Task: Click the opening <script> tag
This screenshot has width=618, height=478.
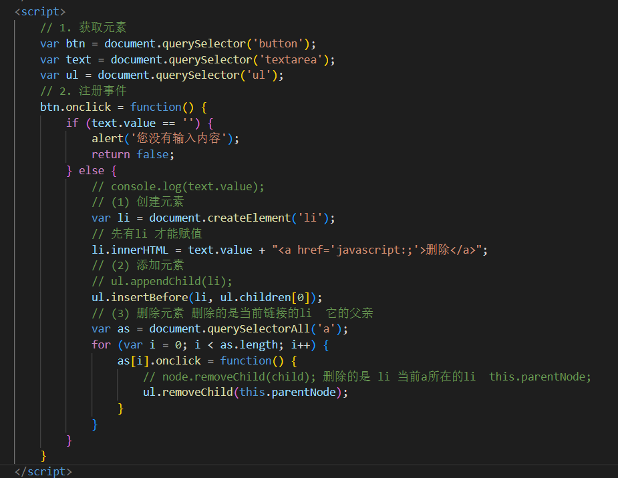Action: [40, 12]
